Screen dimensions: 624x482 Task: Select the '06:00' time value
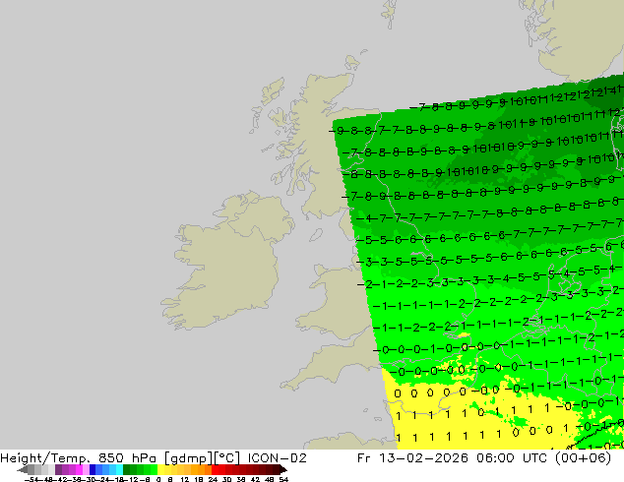(495, 458)
